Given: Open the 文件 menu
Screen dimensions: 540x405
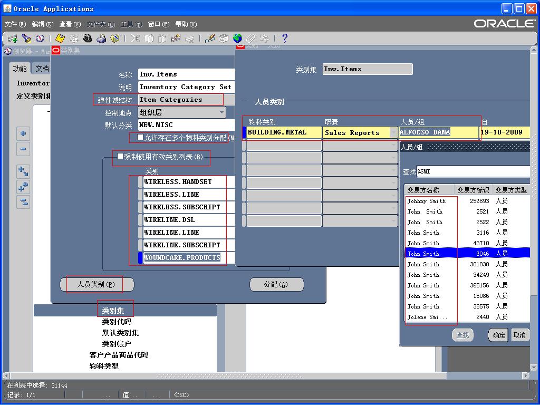Looking at the screenshot, I should (15, 24).
